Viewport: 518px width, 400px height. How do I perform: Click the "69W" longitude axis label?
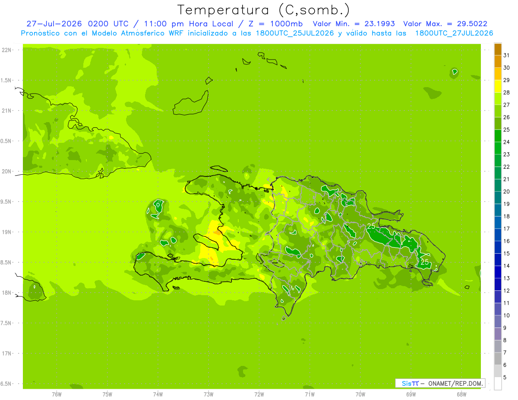[x=411, y=394]
